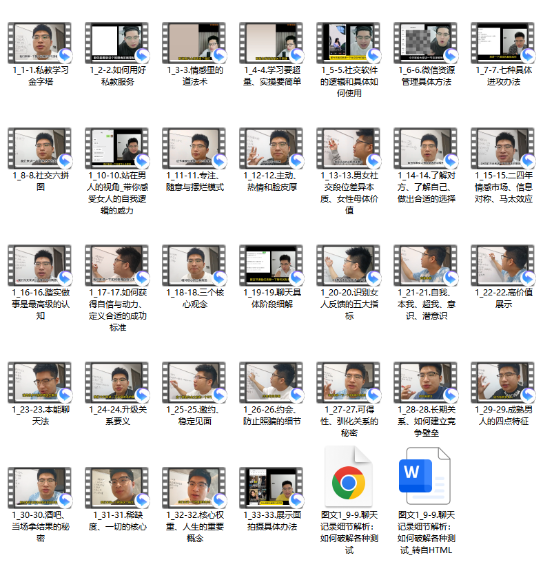Open video 1_19-19.聊天具体阶段细解
This screenshot has width=543, height=562.
[x=271, y=265]
